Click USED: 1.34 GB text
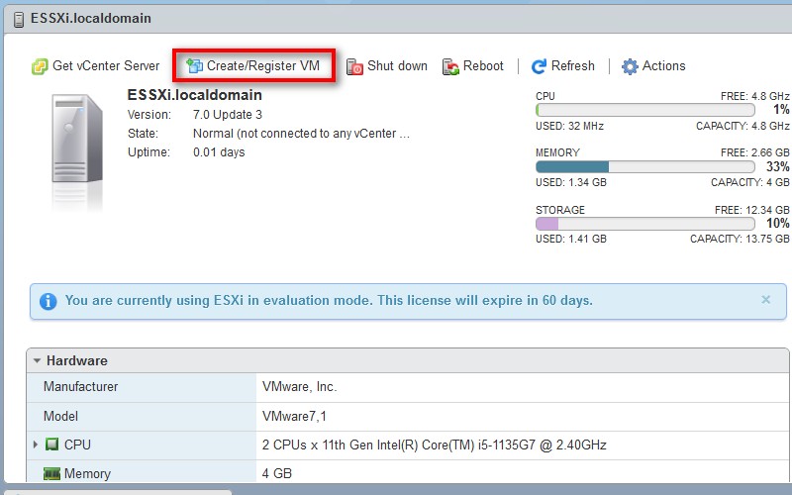This screenshot has width=792, height=495. [x=571, y=182]
